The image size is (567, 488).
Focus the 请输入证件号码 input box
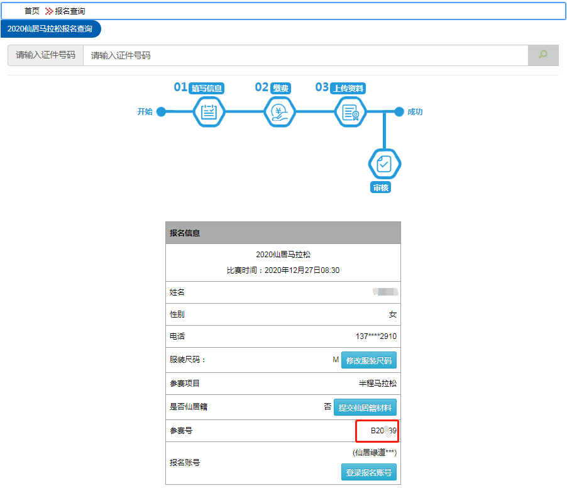[306, 55]
